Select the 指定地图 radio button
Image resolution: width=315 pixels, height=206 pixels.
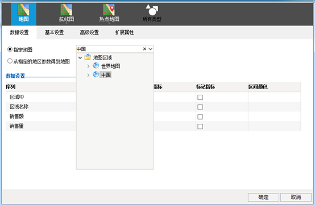pyautogui.click(x=10, y=49)
